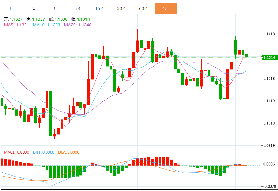Image resolution: width=278 pixels, height=191 pixels.
Task: Switch to the 月 monthly chart tab
Action: [x=56, y=8]
